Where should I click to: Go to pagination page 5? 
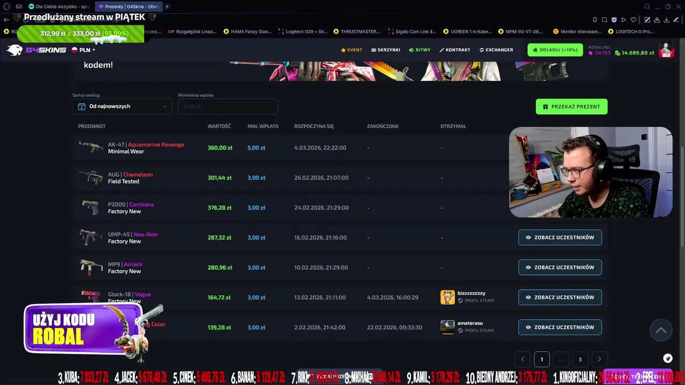coord(580,359)
